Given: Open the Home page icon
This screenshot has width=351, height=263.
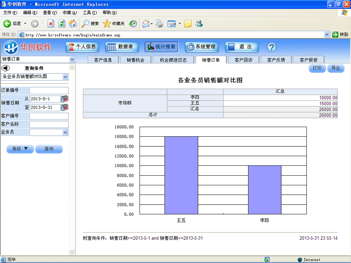Looking at the screenshot, I should click(x=72, y=24).
